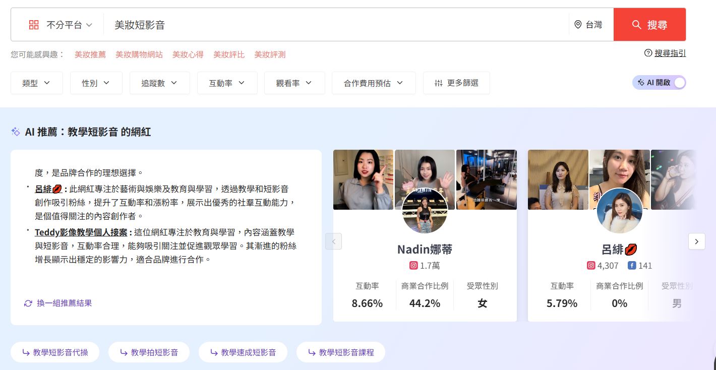The height and width of the screenshot is (370, 716).
Task: Click the suggested keyword 美妝購物網站
Action: 139,54
